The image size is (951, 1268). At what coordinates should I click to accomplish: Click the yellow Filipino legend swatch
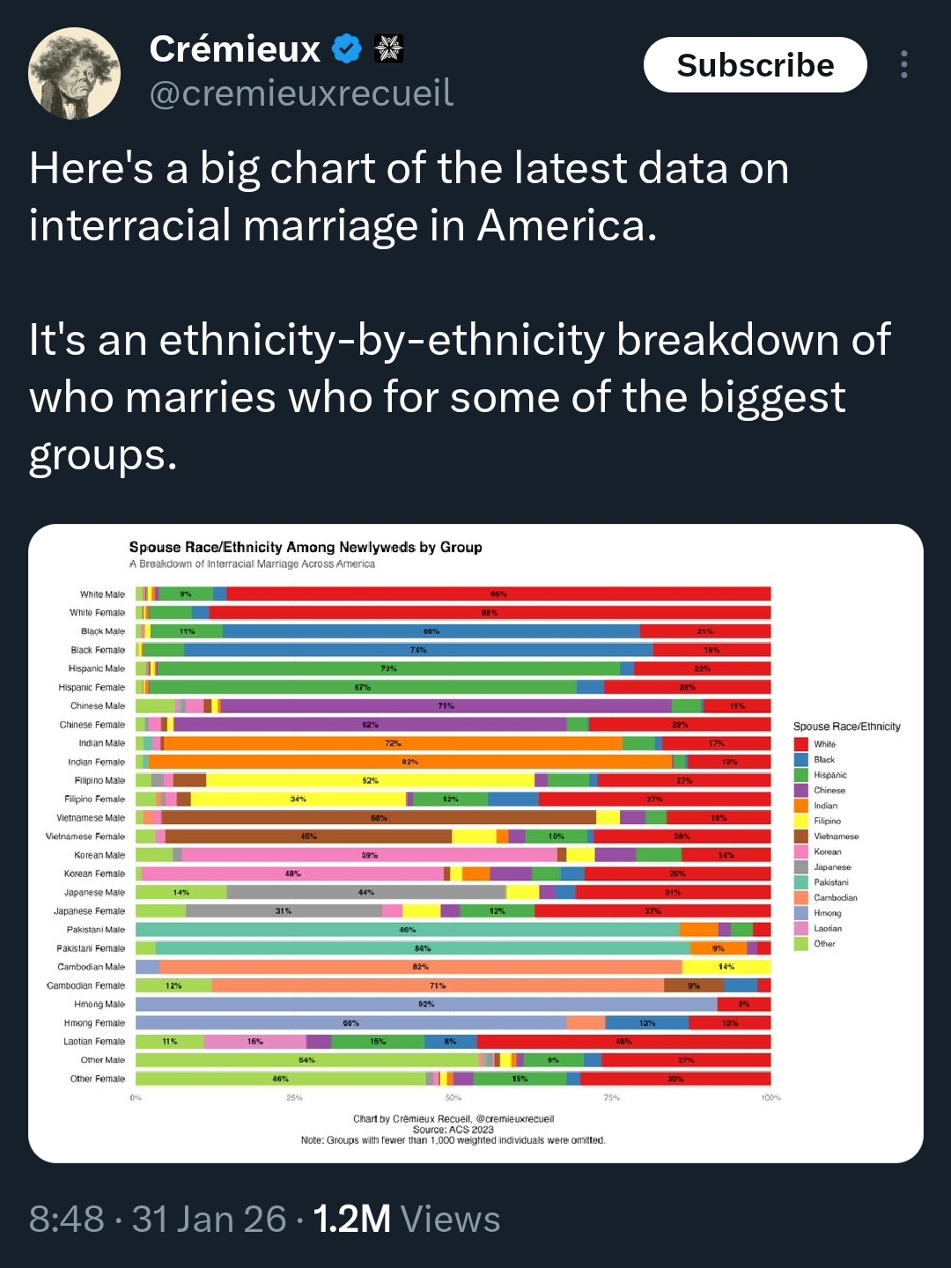(x=800, y=821)
